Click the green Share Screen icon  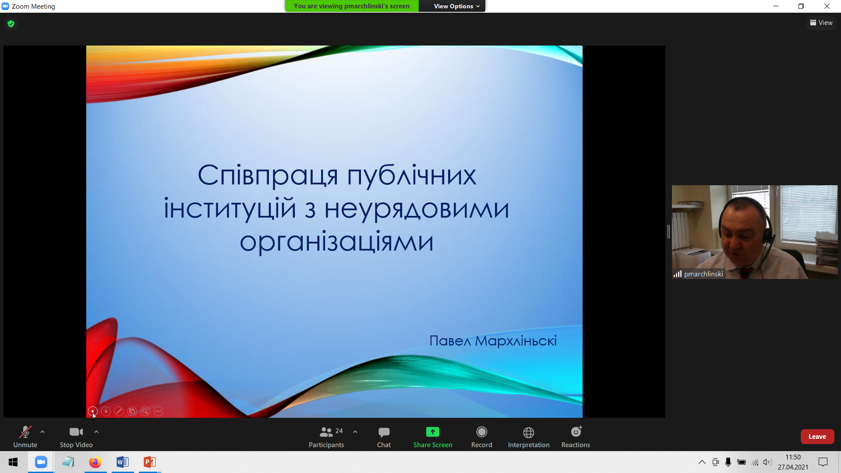tap(432, 432)
